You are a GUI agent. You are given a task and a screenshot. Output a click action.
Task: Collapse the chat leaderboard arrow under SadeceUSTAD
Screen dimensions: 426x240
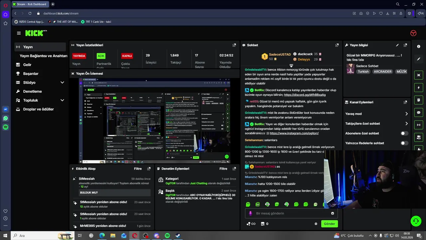(291, 65)
